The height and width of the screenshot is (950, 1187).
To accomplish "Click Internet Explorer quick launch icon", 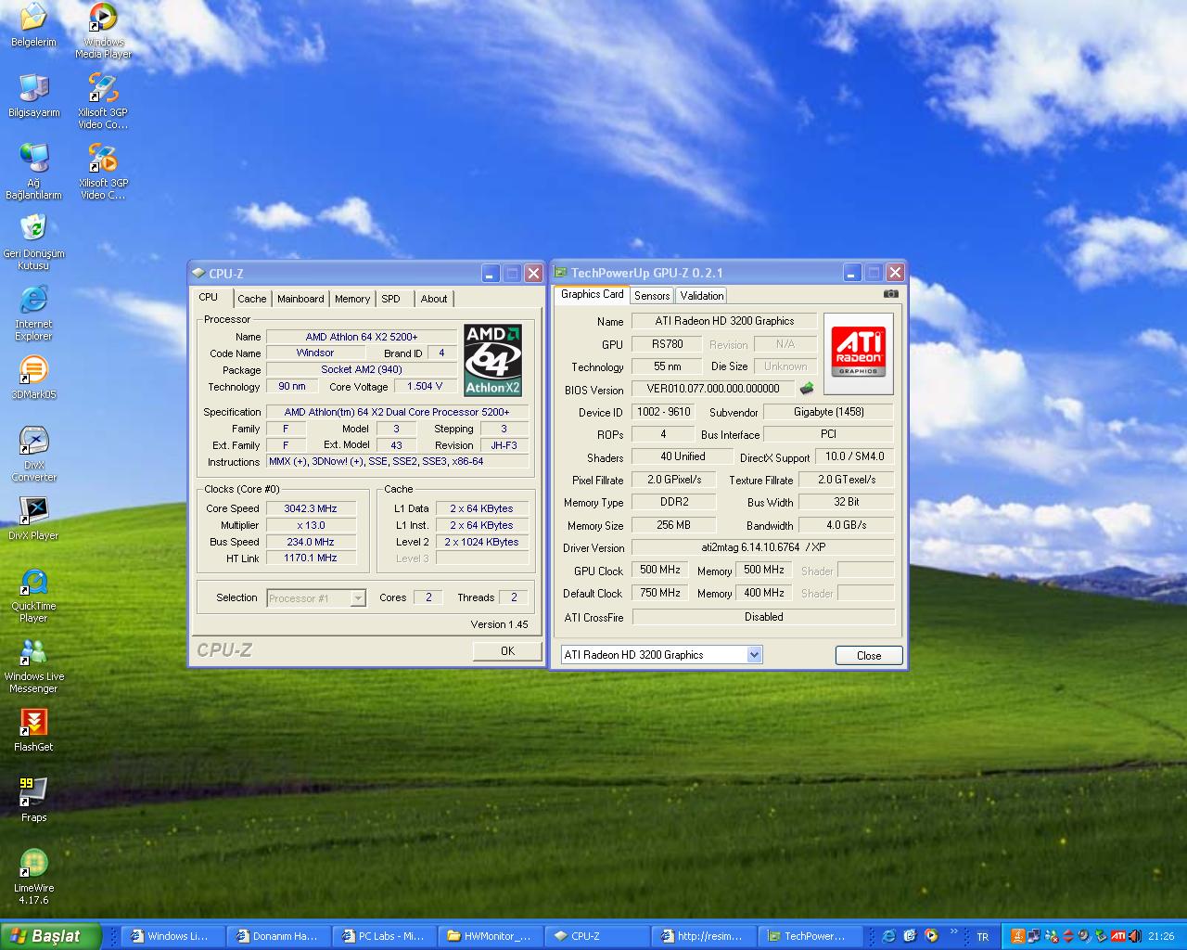I will point(889,935).
